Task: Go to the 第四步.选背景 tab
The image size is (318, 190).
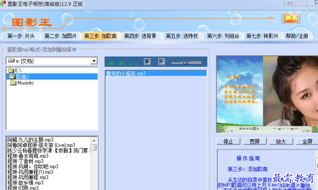Action: click(x=141, y=36)
